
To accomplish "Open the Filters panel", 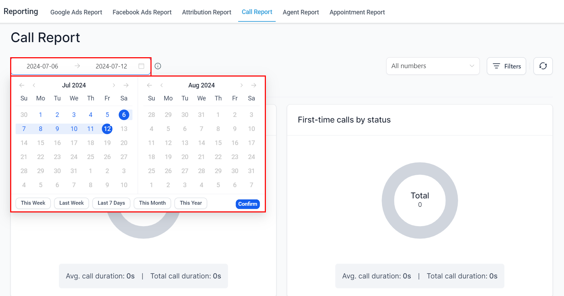I will click(506, 66).
